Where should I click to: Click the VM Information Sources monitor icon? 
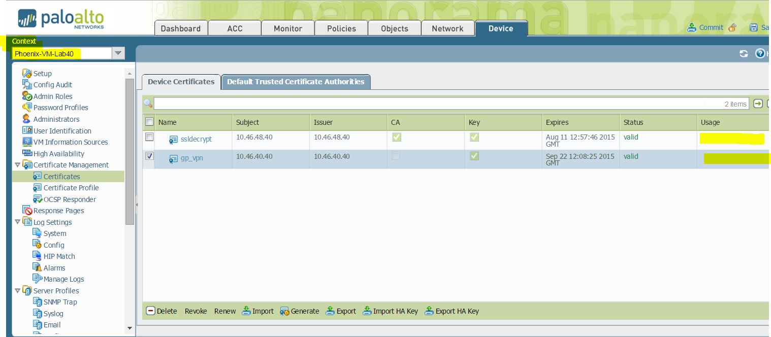27,142
